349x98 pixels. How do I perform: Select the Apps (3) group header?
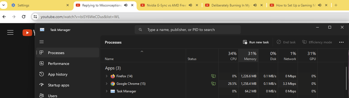113,68
